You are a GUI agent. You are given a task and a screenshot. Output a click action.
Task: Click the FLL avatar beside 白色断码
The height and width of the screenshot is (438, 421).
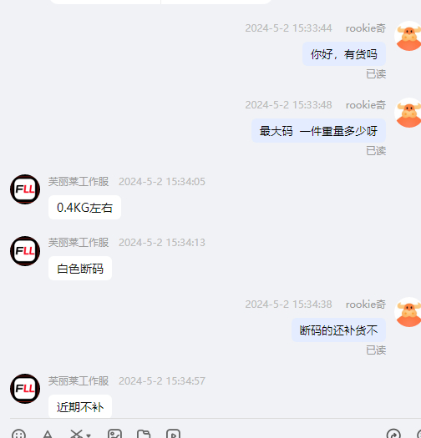tap(25, 251)
